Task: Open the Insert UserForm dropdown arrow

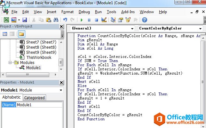Action: click(x=19, y=20)
